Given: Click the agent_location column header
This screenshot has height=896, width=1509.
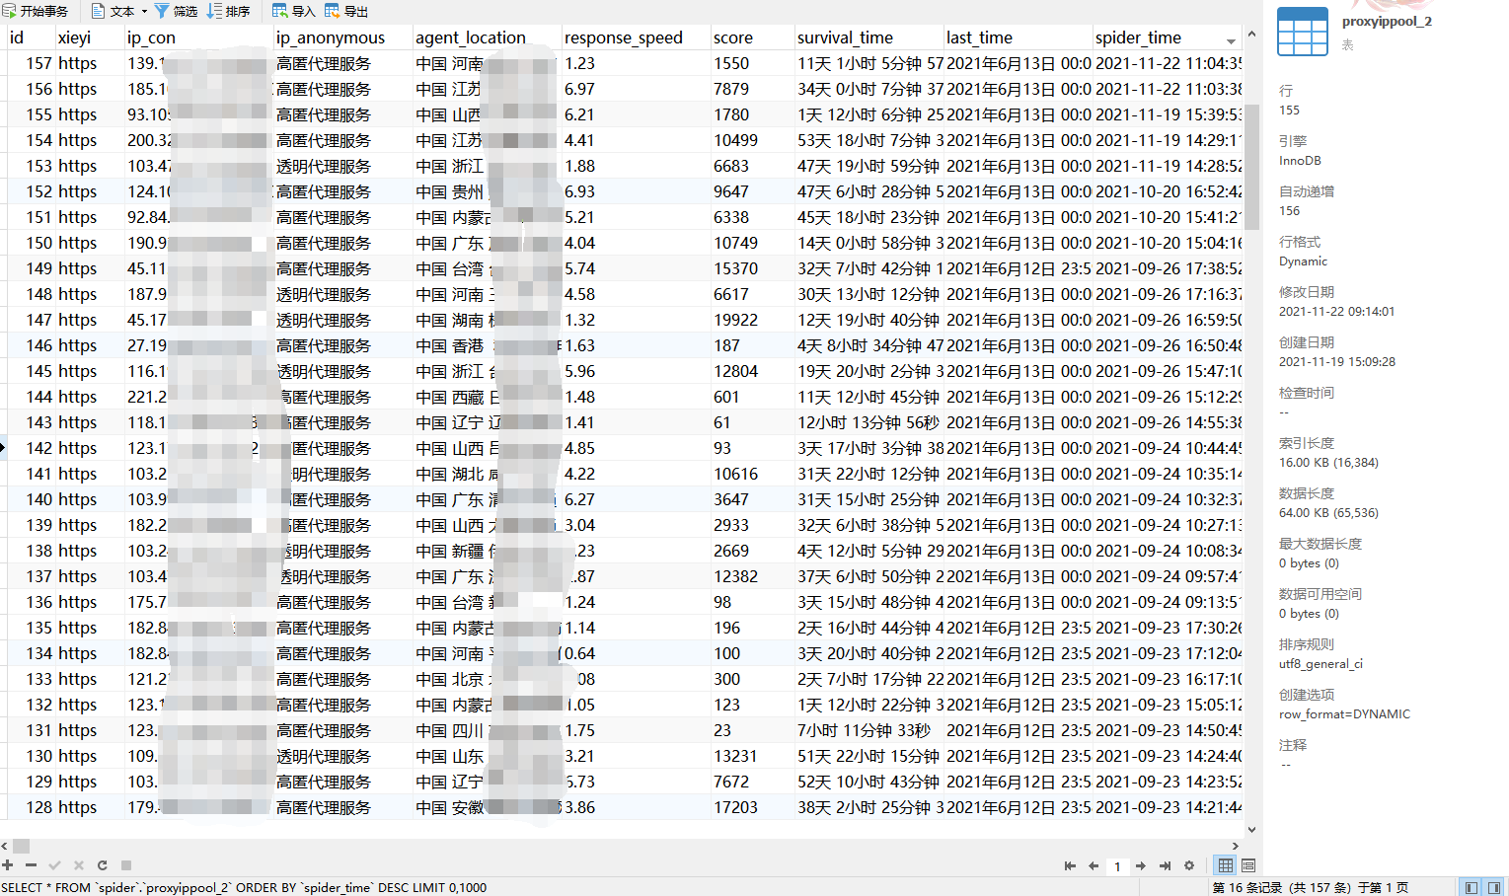Looking at the screenshot, I should tap(487, 37).
